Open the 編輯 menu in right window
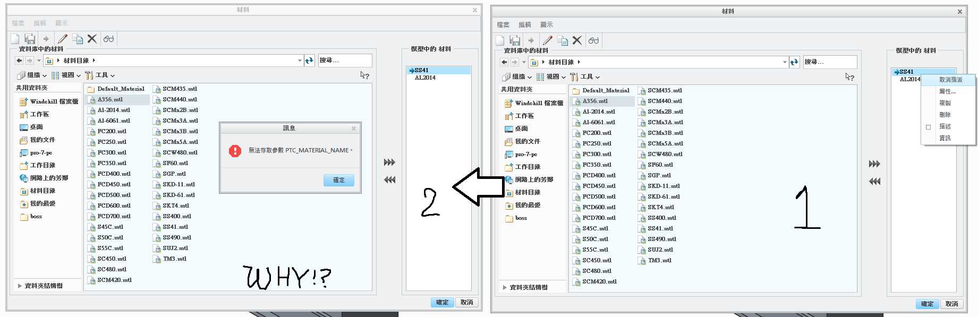This screenshot has height=317, width=978. tap(524, 25)
